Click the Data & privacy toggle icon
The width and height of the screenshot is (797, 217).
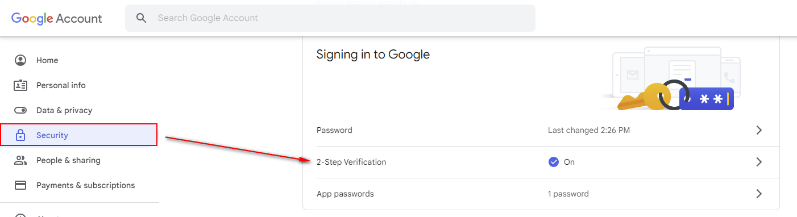point(20,110)
